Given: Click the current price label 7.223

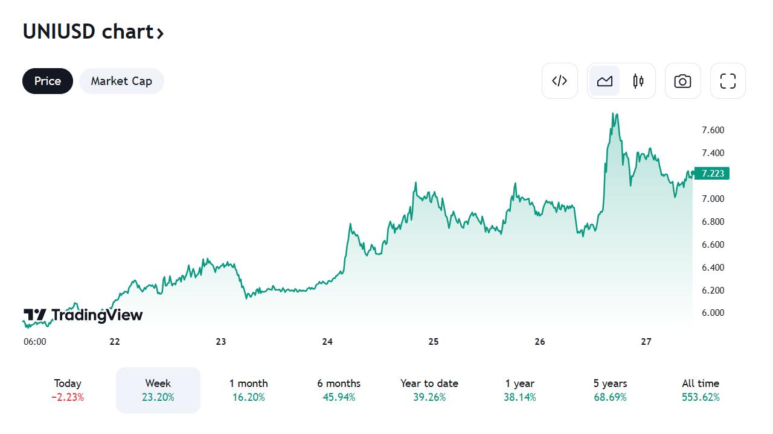Looking at the screenshot, I should [x=713, y=174].
